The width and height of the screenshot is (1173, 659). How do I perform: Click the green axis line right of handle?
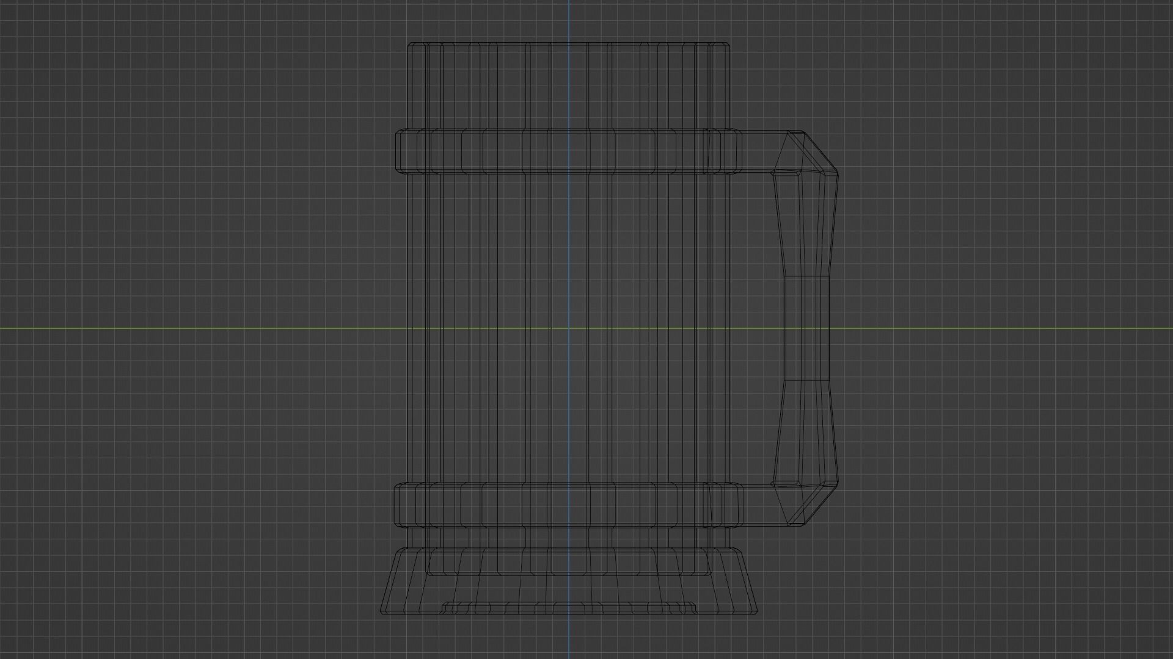(1008, 328)
